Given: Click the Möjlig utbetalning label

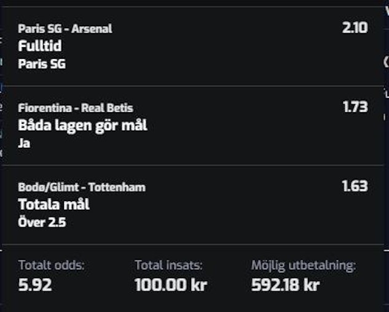Looking at the screenshot, I should [304, 265].
